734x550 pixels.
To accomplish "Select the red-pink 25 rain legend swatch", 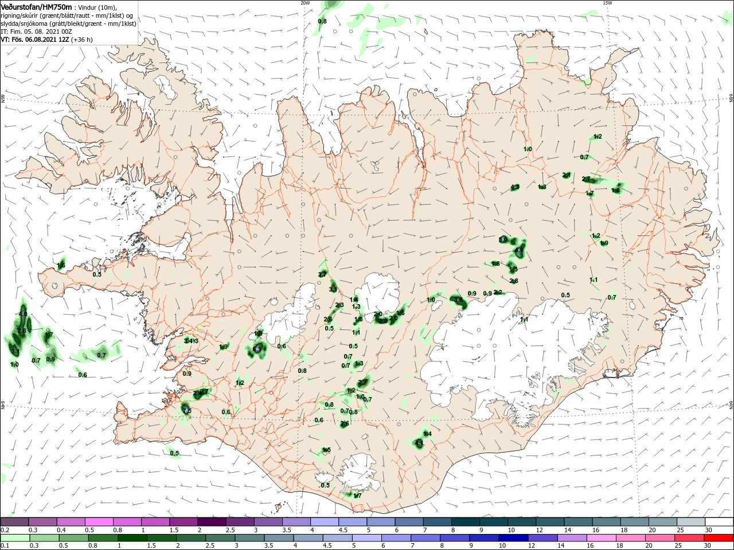I will (690, 537).
